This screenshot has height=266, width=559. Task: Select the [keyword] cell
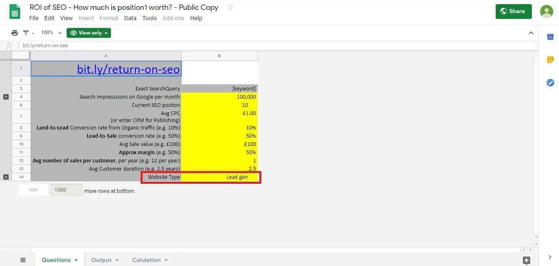219,88
